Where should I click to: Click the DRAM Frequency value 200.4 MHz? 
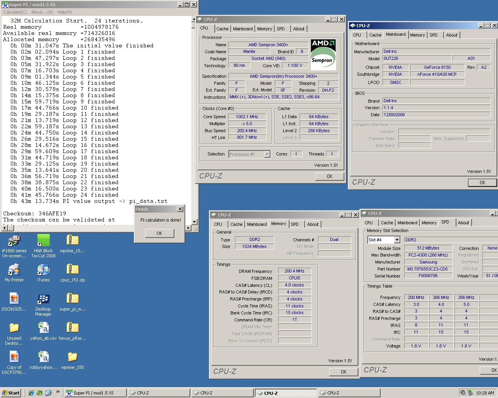[295, 271]
